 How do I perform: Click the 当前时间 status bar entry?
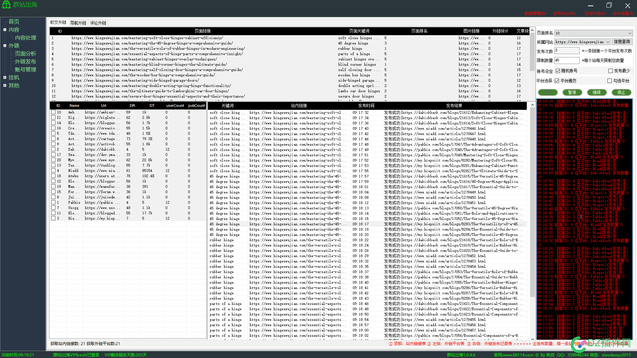click(18, 355)
